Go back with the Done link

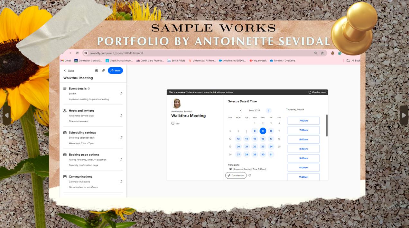71,71
